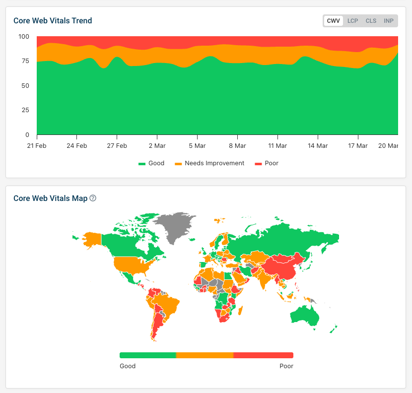412x393 pixels.
Task: Toggle the Needs Improvement legend series
Action: (x=209, y=163)
